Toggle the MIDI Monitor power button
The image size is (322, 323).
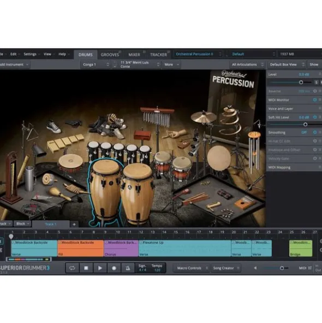315,100
